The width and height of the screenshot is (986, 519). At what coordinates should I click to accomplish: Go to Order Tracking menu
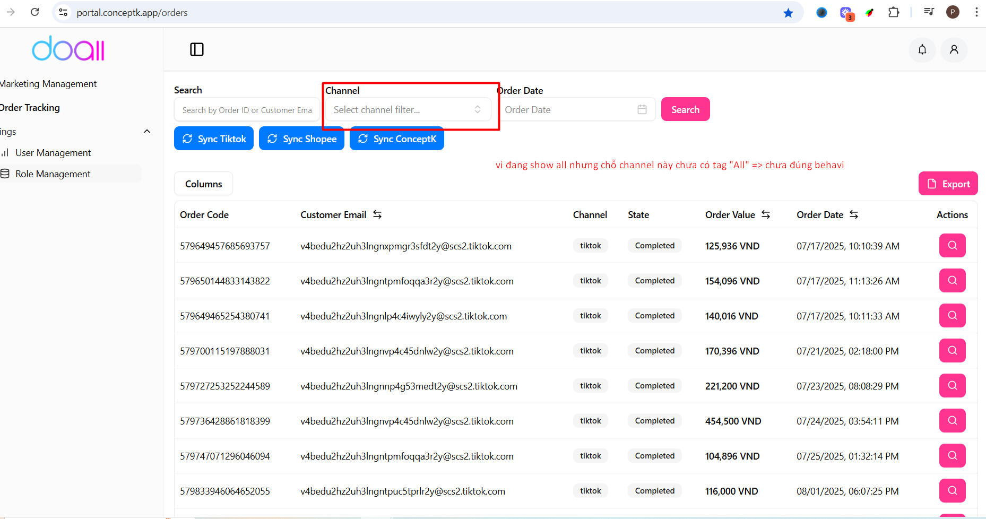(x=31, y=108)
